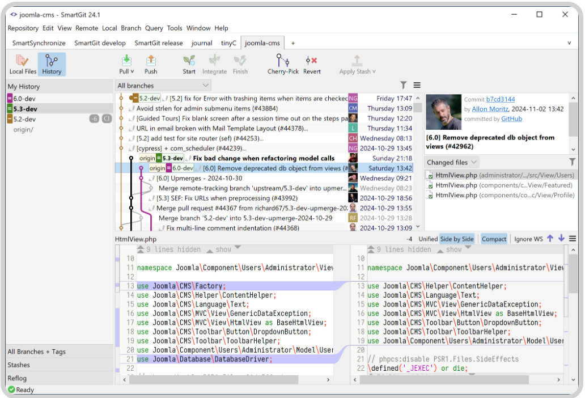Select the 5.2-dev branch in My History

click(x=24, y=118)
